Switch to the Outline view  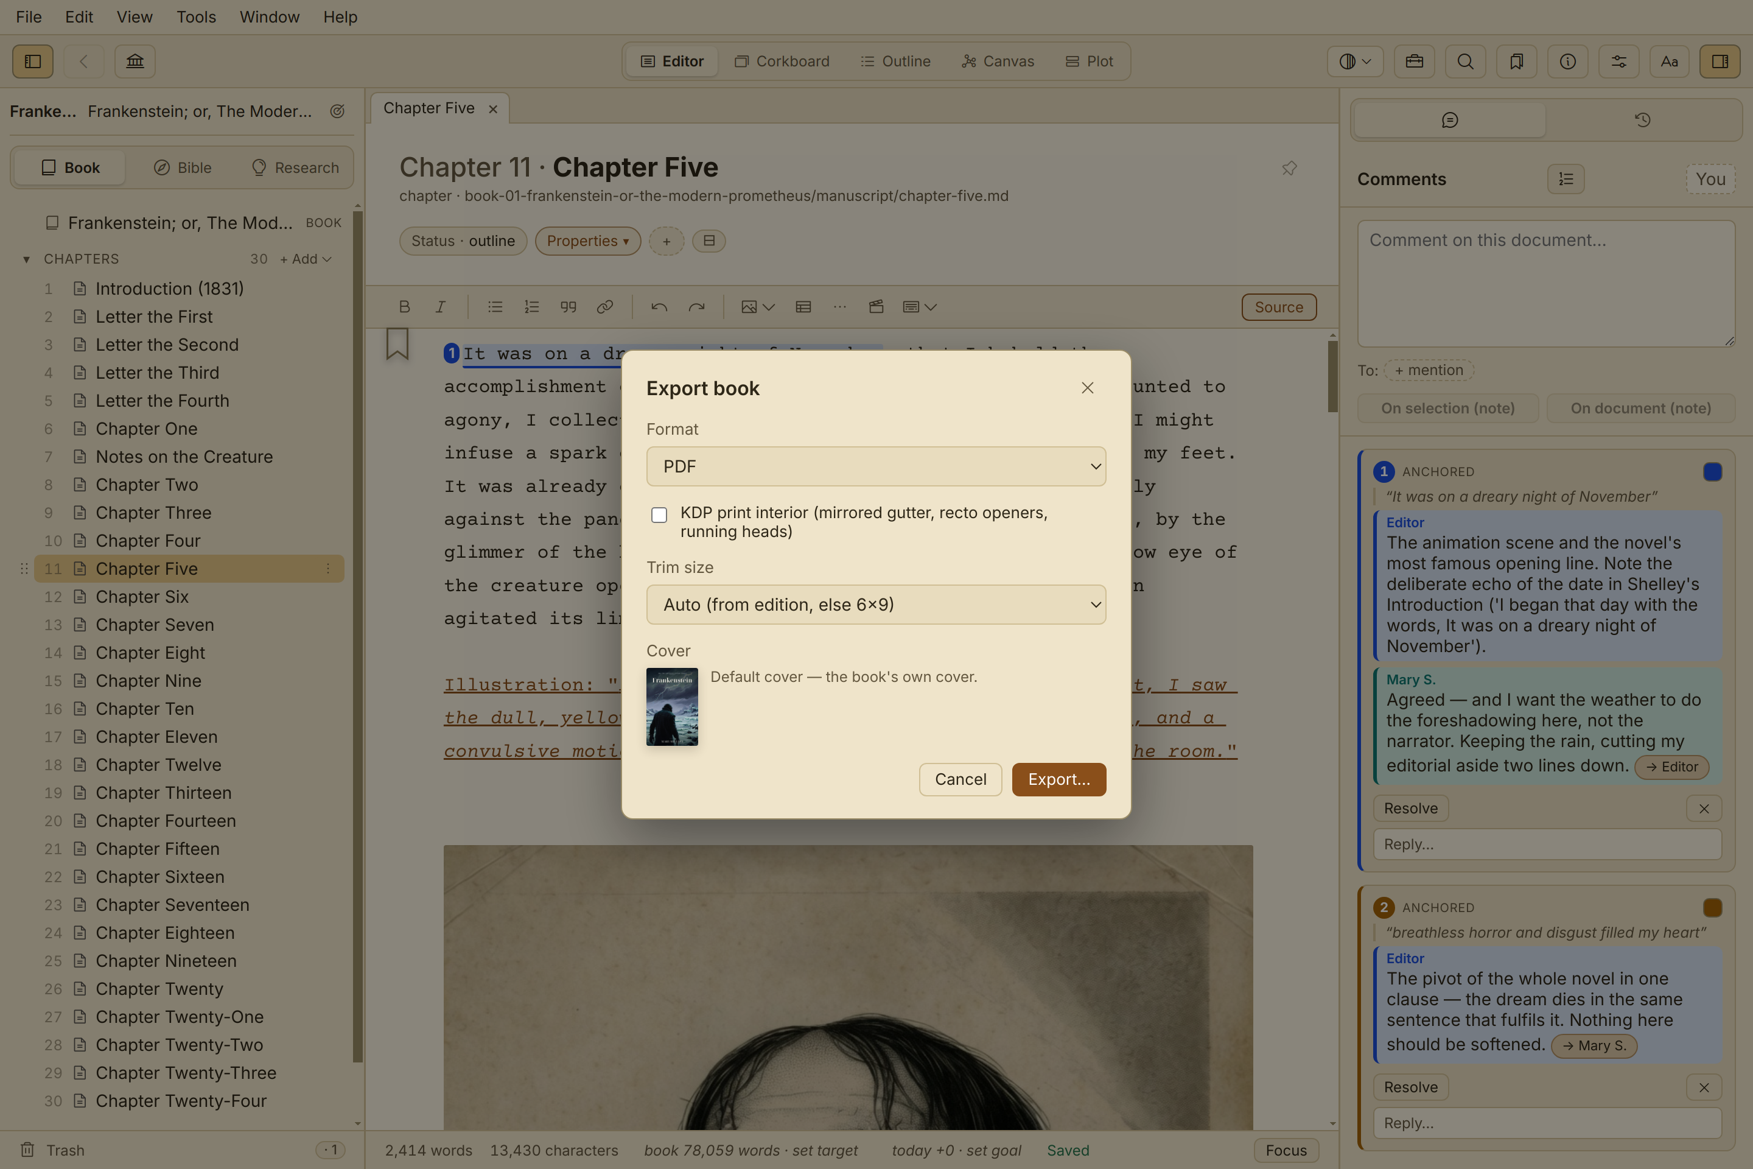(895, 61)
